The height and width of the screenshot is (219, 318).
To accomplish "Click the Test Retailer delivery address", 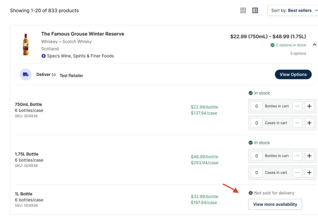I will click(x=71, y=75).
